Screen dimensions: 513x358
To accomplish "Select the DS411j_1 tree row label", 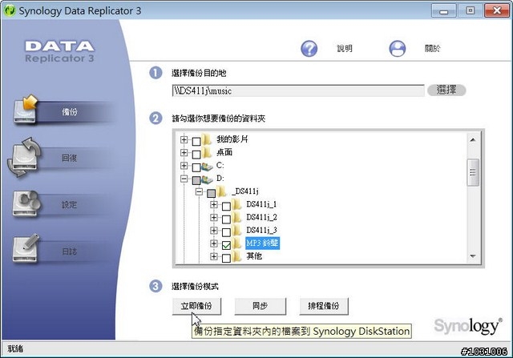I will coord(261,204).
